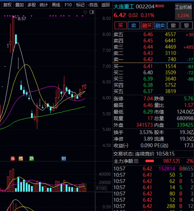Viewport: 194px width, 211px height.
Task: Select 卖四 price 6.45
Action: pyautogui.click(x=148, y=41)
